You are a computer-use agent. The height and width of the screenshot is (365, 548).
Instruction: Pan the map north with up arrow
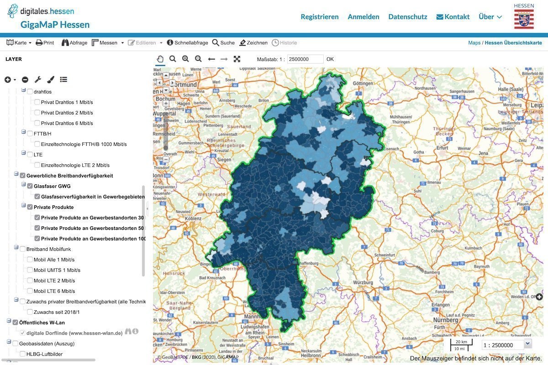tap(166, 76)
